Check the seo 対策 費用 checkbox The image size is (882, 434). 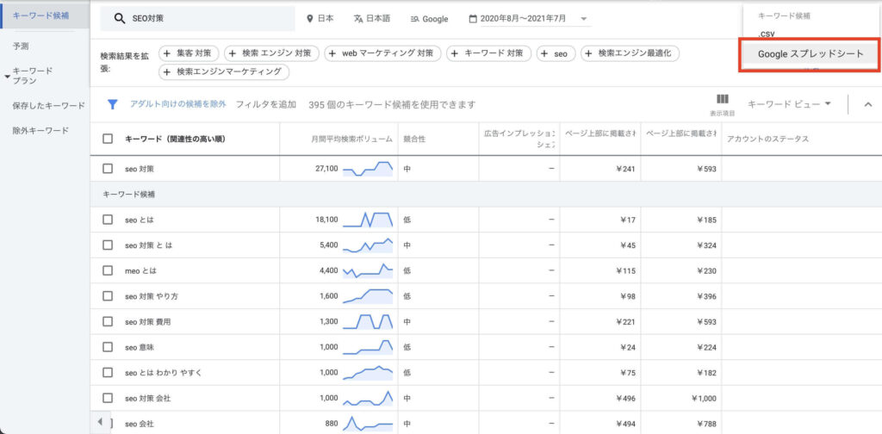click(x=108, y=322)
